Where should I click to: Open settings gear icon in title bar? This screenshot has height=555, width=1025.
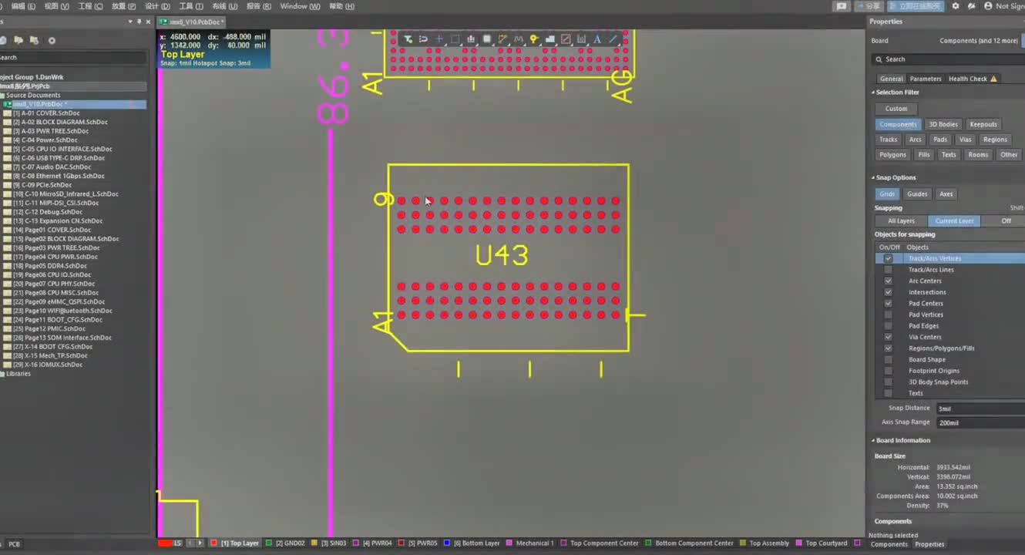point(956,6)
